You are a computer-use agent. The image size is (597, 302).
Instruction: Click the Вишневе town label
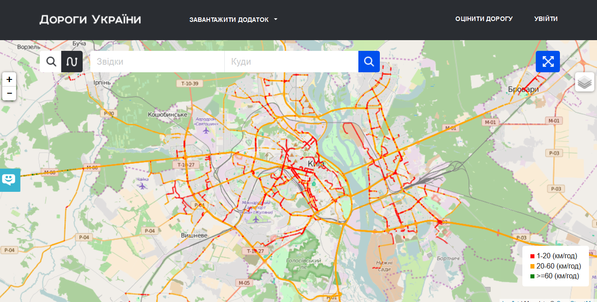(x=194, y=235)
